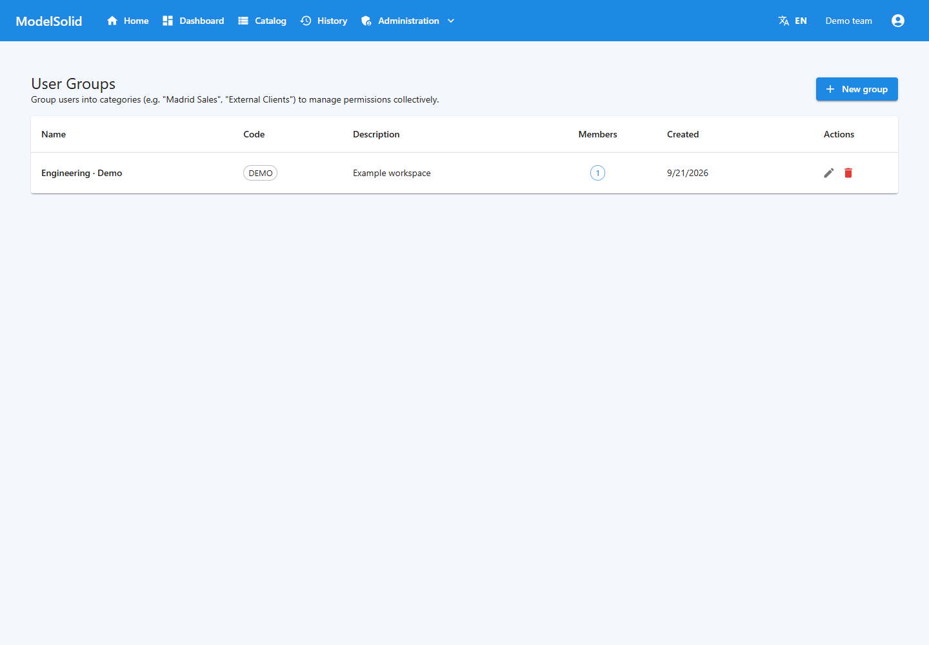Edit the Engineering · Demo group
The image size is (929, 645).
point(829,173)
